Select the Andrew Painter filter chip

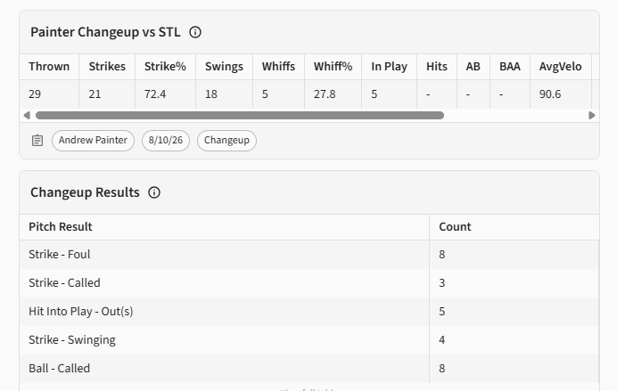[93, 141]
